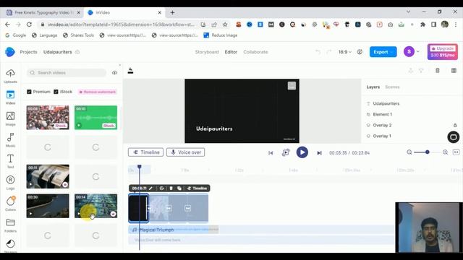Viewport: 463px width, 260px height.
Task: Click the Upgrade $15/mo button
Action: (442, 52)
